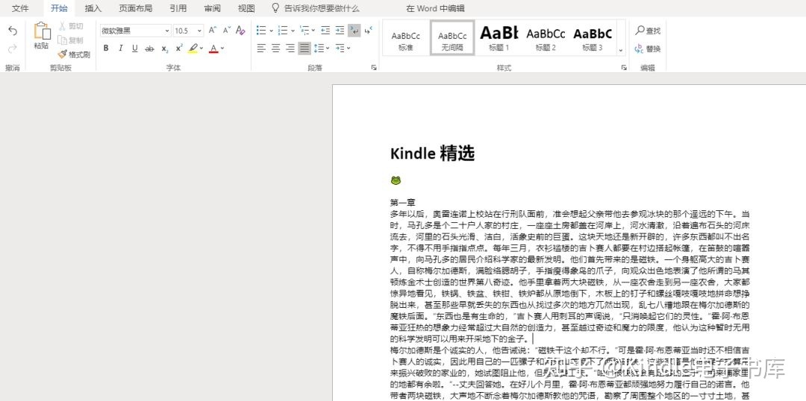This screenshot has height=401, width=806.
Task: Apply the 标题 3 heading style
Action: pos(592,38)
